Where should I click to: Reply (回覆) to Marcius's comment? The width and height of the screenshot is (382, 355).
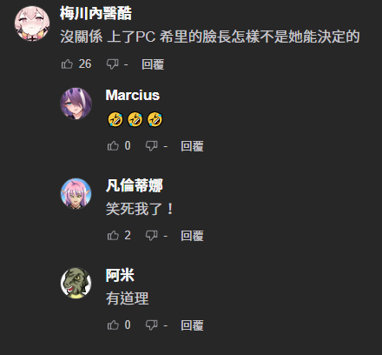(192, 146)
